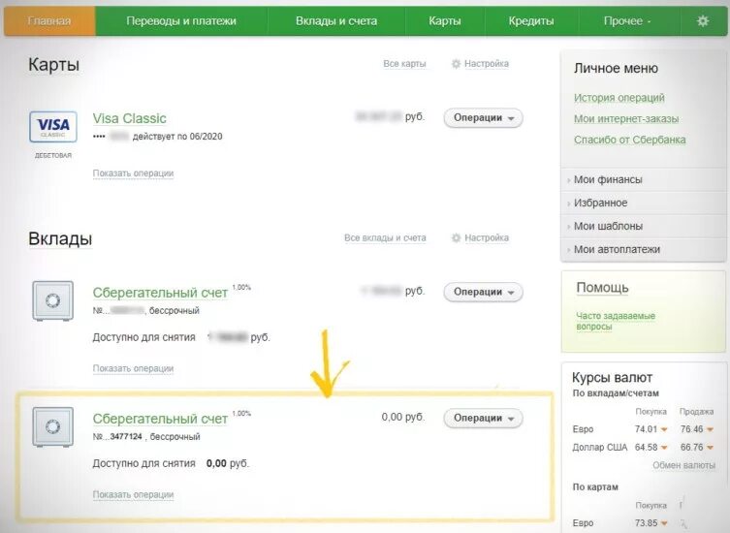
Task: Expand Избранное section
Action: 600,203
